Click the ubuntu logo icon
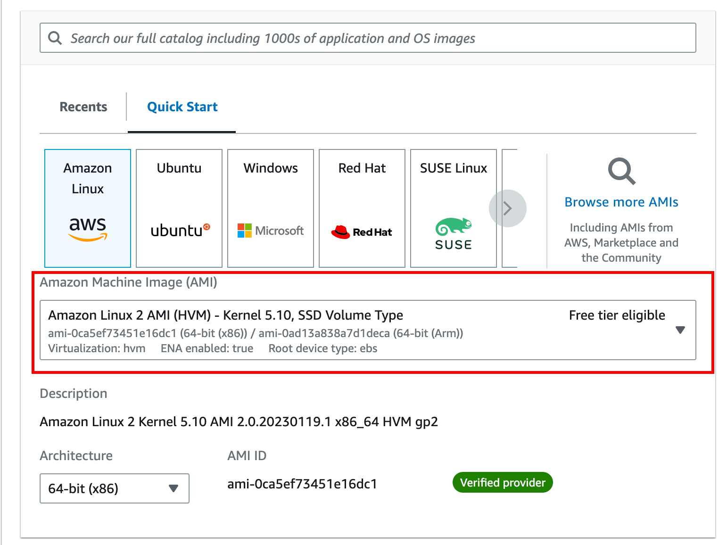727x545 pixels. click(x=180, y=231)
